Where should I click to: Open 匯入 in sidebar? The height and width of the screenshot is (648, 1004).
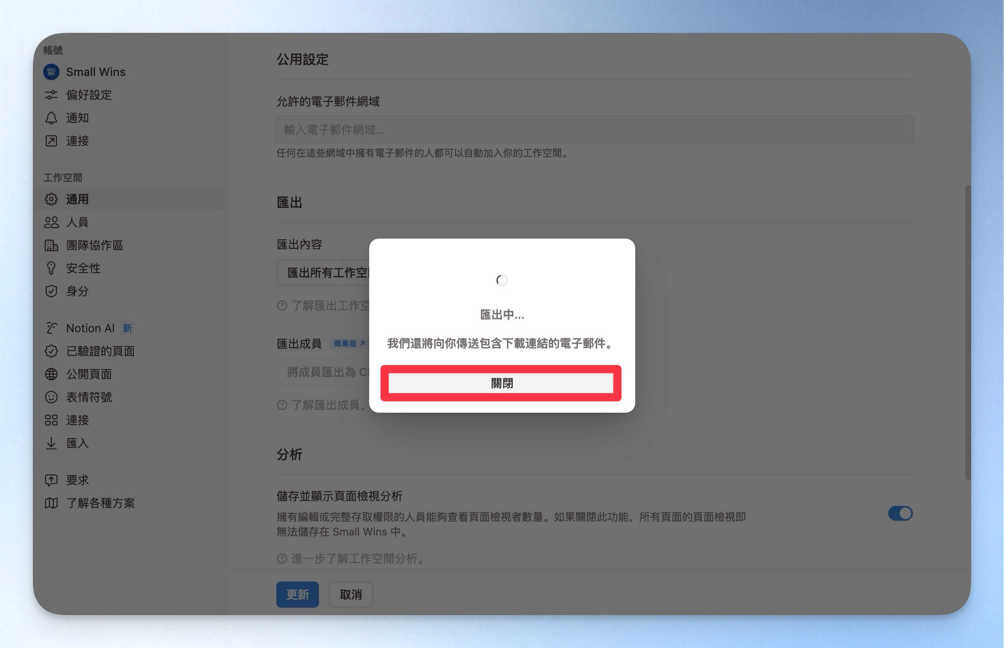coord(78,443)
